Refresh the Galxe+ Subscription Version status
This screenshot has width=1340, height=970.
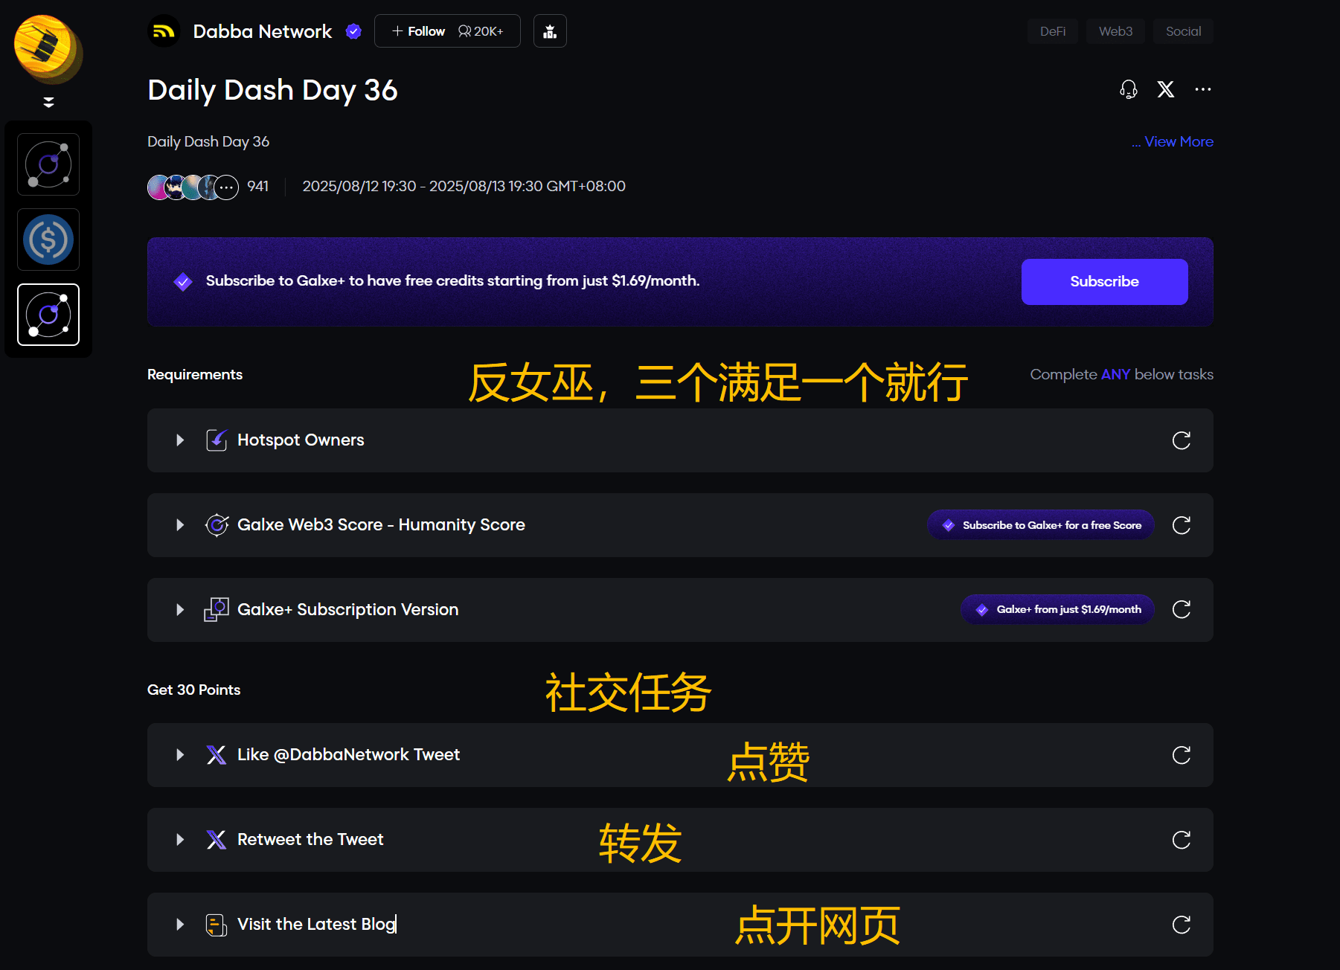[x=1182, y=610]
